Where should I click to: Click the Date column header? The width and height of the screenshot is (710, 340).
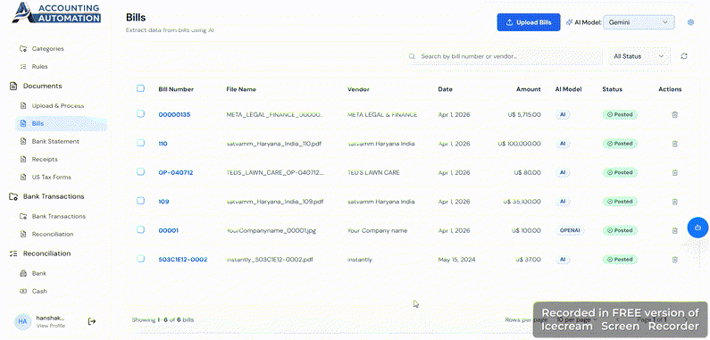445,89
